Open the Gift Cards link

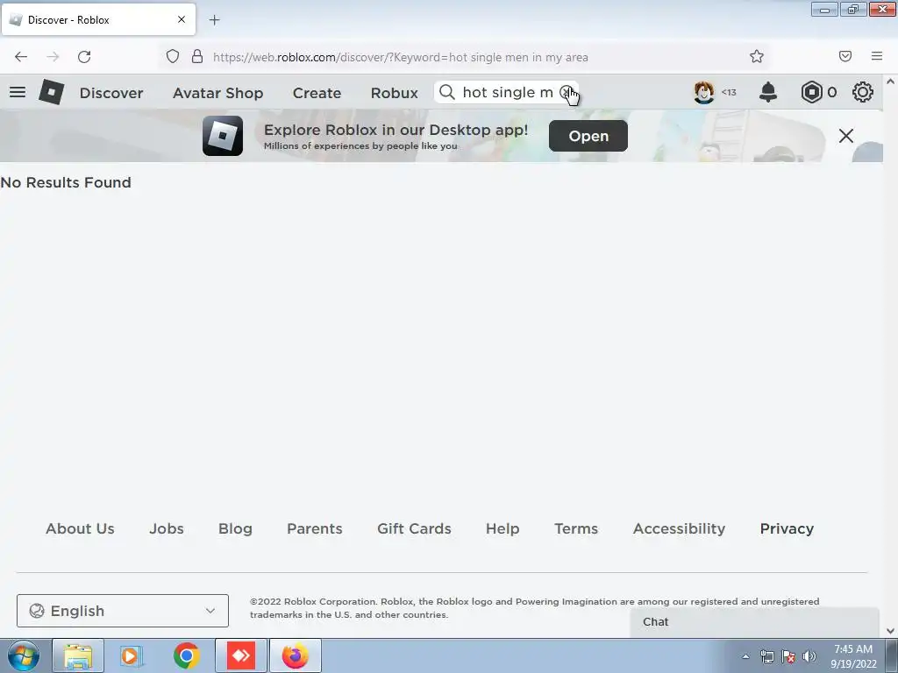pos(414,528)
